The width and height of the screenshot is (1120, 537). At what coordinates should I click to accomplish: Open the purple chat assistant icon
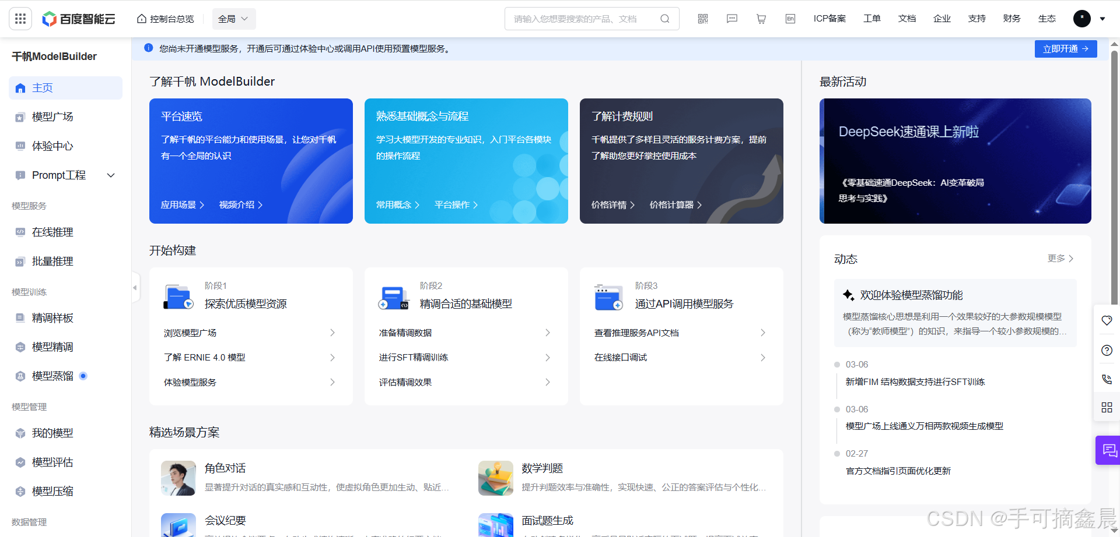coord(1109,450)
